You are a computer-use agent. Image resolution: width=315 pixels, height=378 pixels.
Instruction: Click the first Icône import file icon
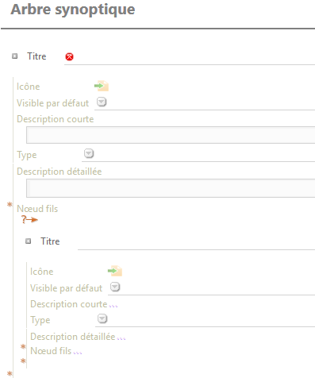click(x=102, y=86)
